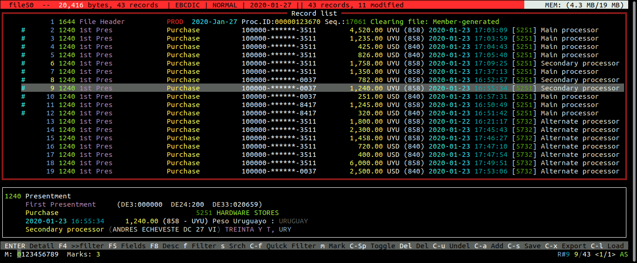Click the 5251 HARDWARE STORES text in detail pane
The width and height of the screenshot is (637, 263).
click(237, 213)
